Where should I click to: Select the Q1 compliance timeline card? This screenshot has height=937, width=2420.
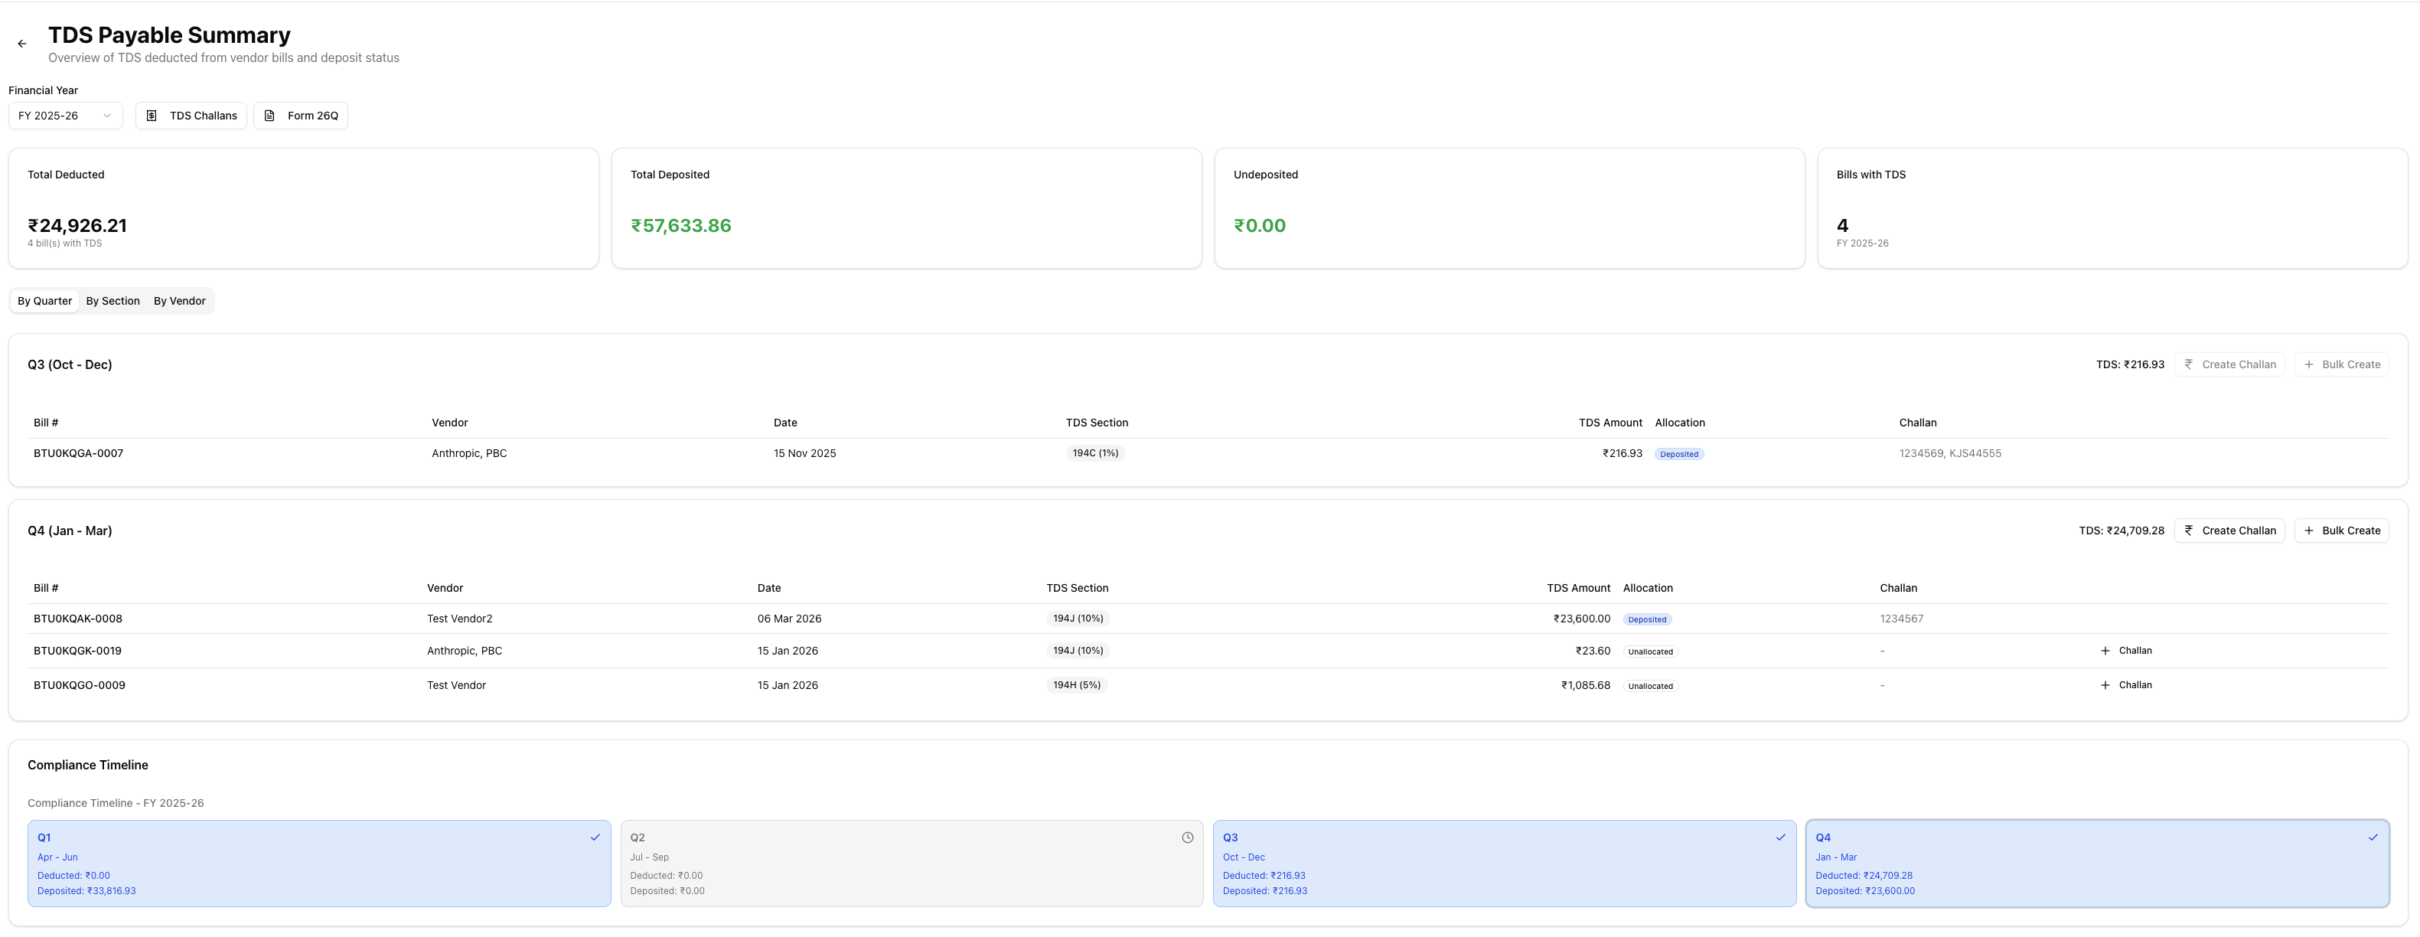point(318,863)
